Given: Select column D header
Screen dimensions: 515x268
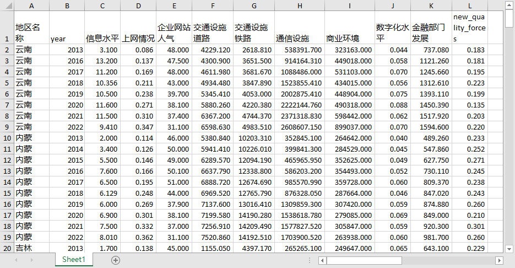Looking at the screenshot, I should click(138, 6).
